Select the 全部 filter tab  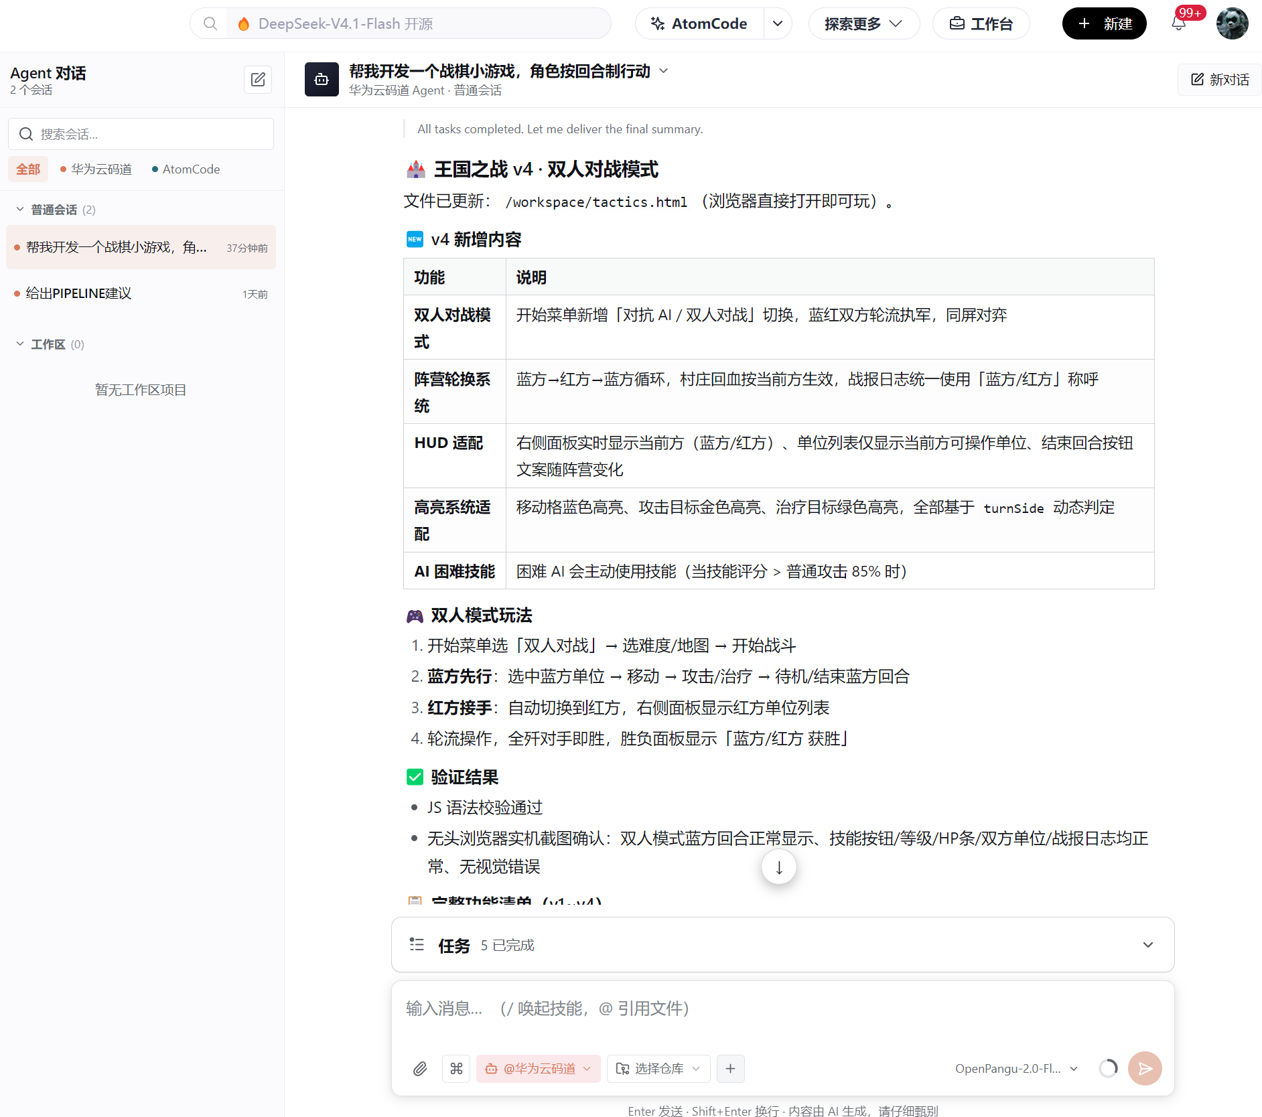(x=28, y=169)
